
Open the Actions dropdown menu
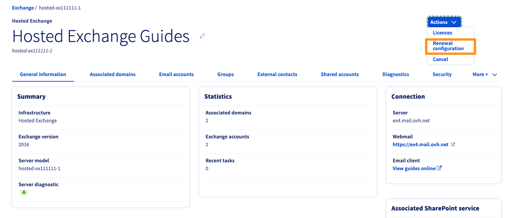click(444, 22)
